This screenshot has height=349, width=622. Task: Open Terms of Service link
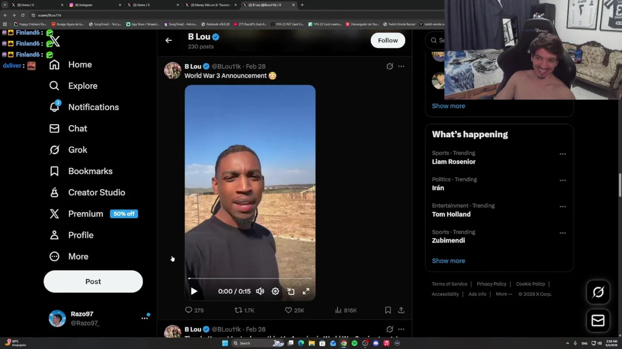click(x=449, y=284)
